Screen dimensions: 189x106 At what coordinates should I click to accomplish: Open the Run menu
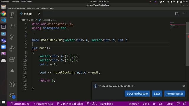38,9
